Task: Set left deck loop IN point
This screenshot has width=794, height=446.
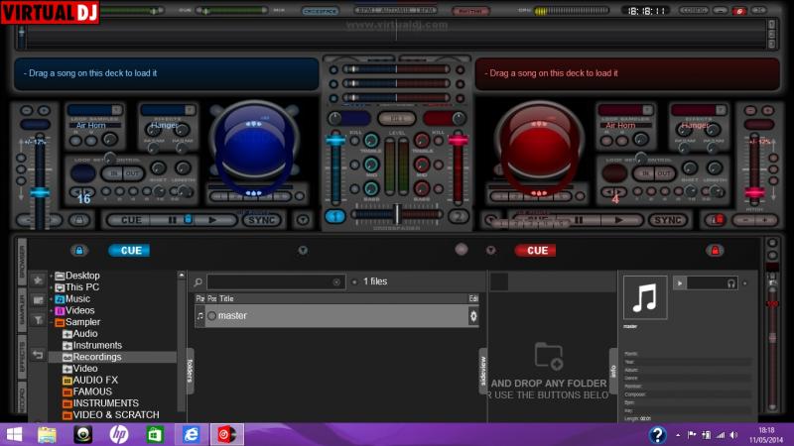Action: tap(114, 173)
